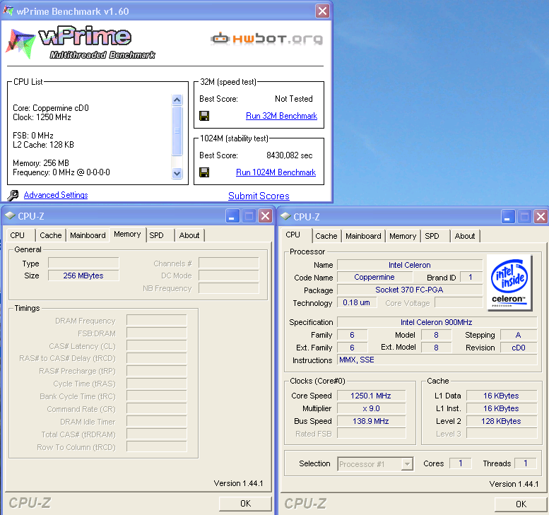Click the CPU List scroll down arrow

tap(177, 173)
